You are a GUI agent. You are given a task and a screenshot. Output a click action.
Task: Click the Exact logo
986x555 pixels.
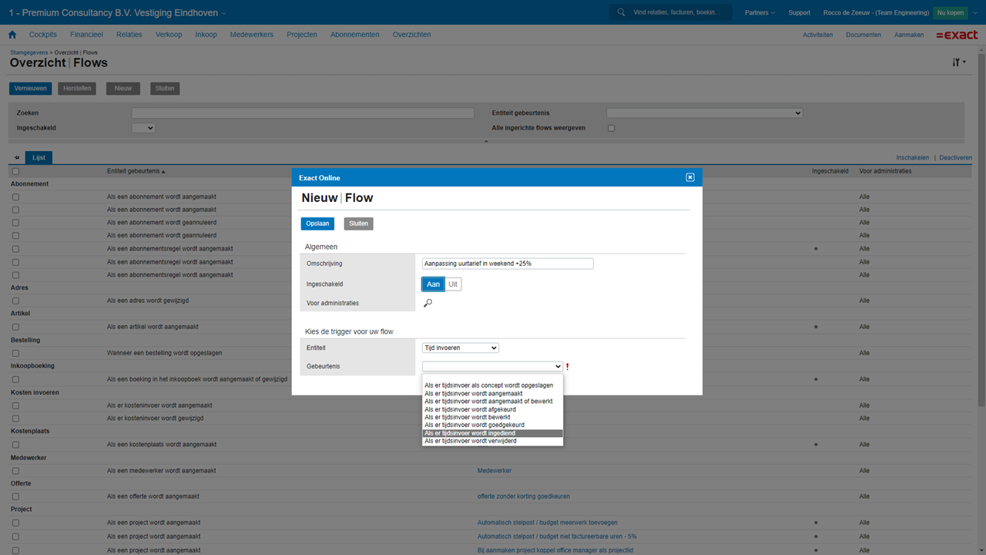coord(957,35)
